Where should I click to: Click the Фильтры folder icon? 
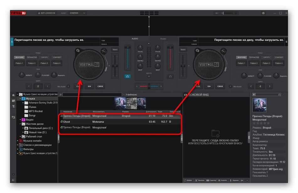click(x=21, y=149)
